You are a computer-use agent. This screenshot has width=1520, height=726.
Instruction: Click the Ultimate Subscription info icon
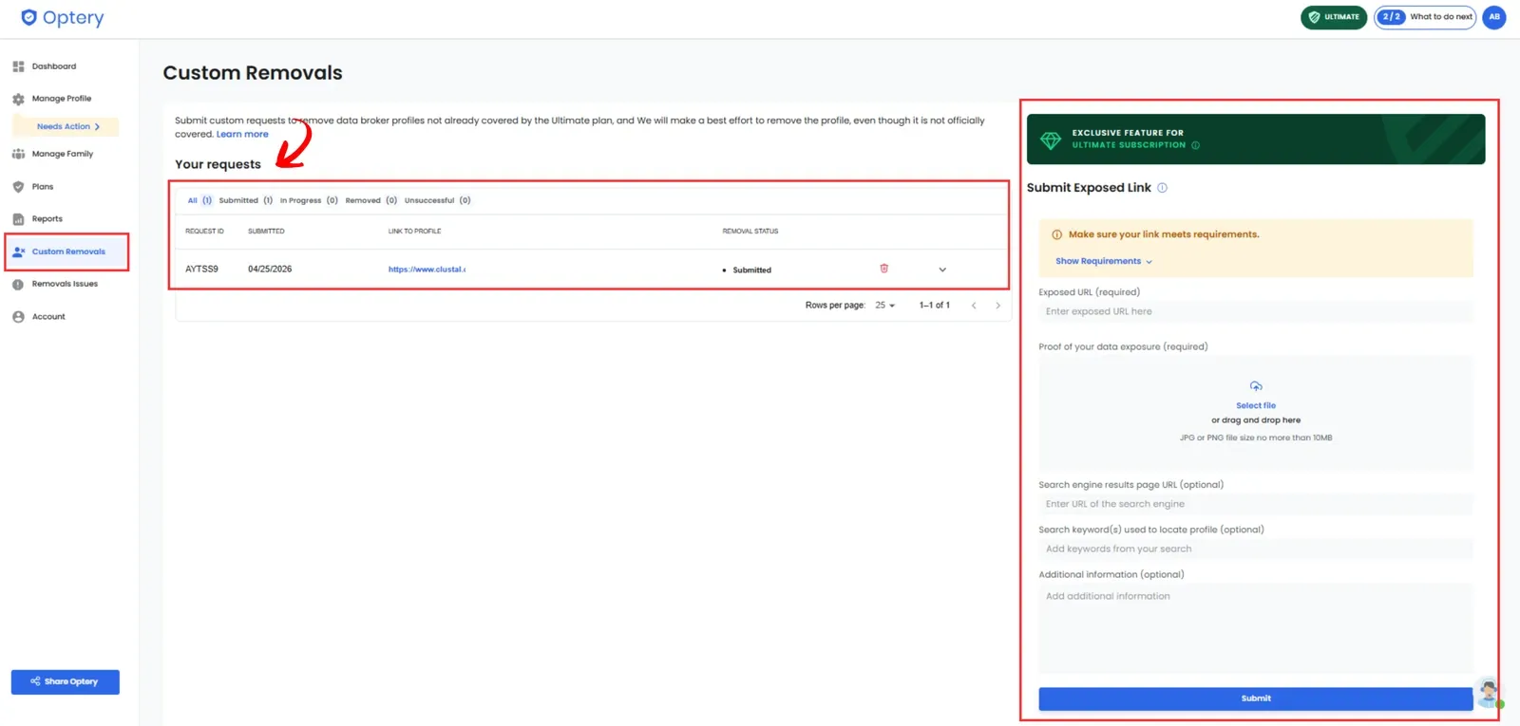point(1195,145)
